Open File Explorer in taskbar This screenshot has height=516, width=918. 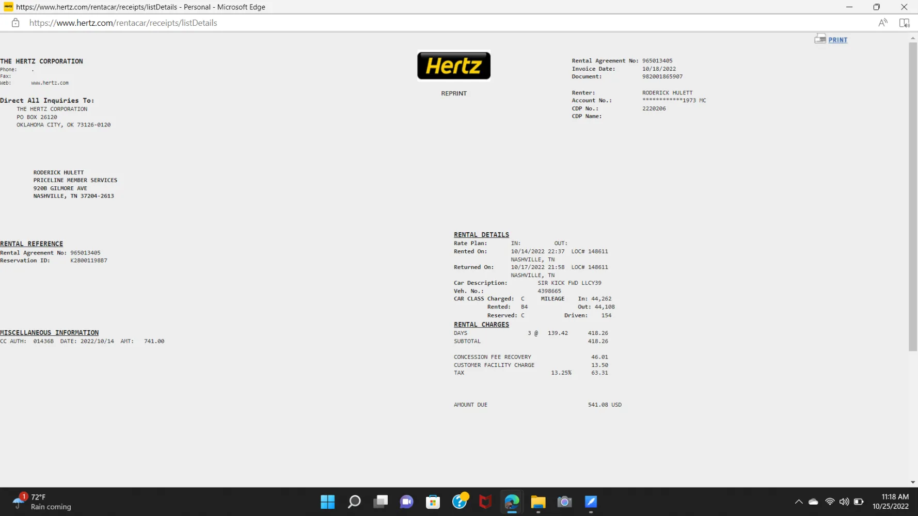pos(538,502)
